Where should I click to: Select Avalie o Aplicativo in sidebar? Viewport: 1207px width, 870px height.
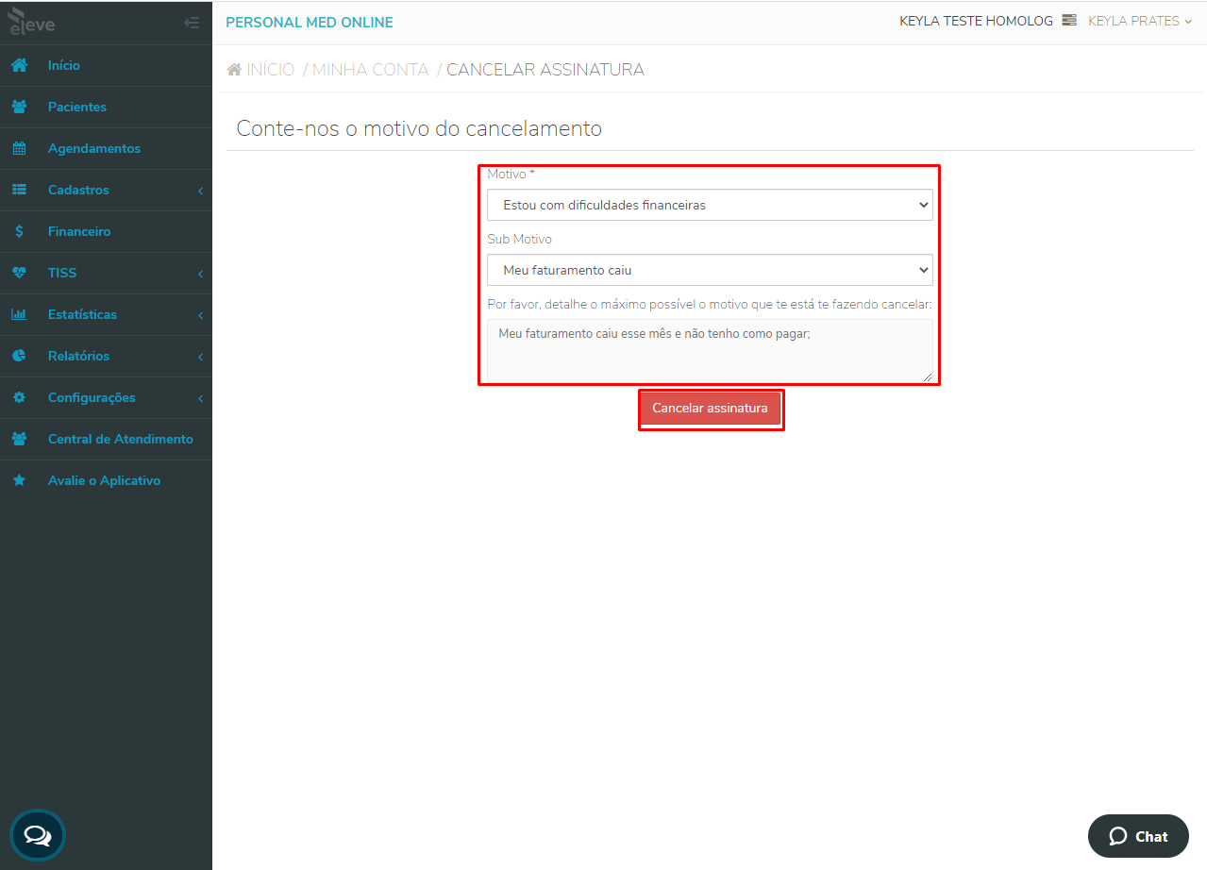(106, 480)
